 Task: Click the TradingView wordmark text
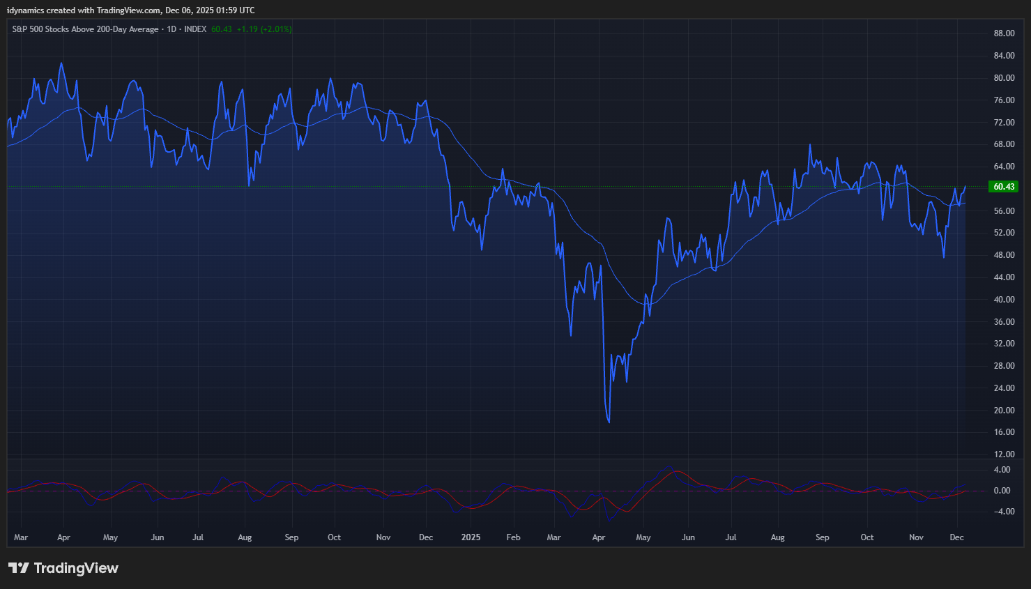76,568
